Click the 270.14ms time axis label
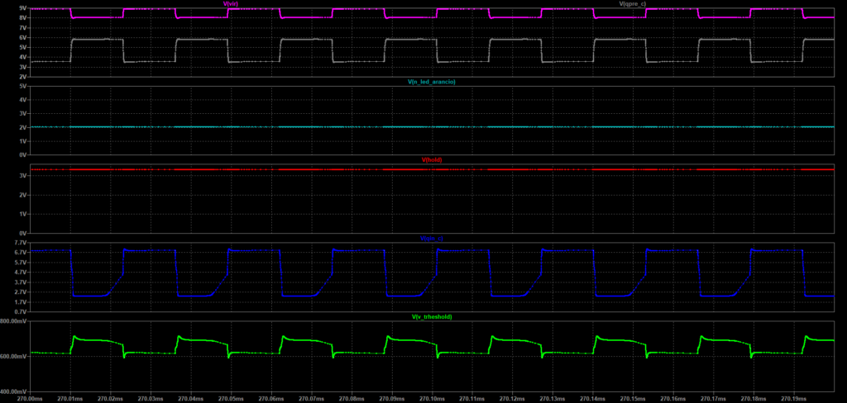 pyautogui.click(x=593, y=399)
